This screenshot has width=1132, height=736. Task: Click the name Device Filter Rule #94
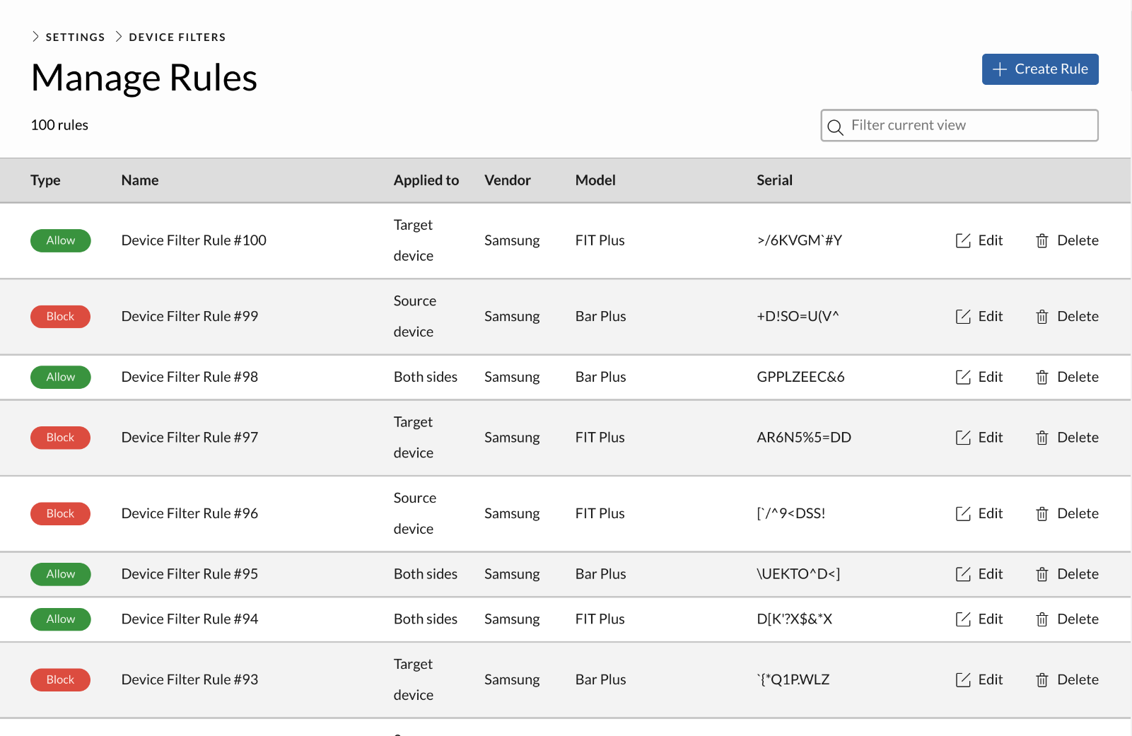[x=189, y=619]
